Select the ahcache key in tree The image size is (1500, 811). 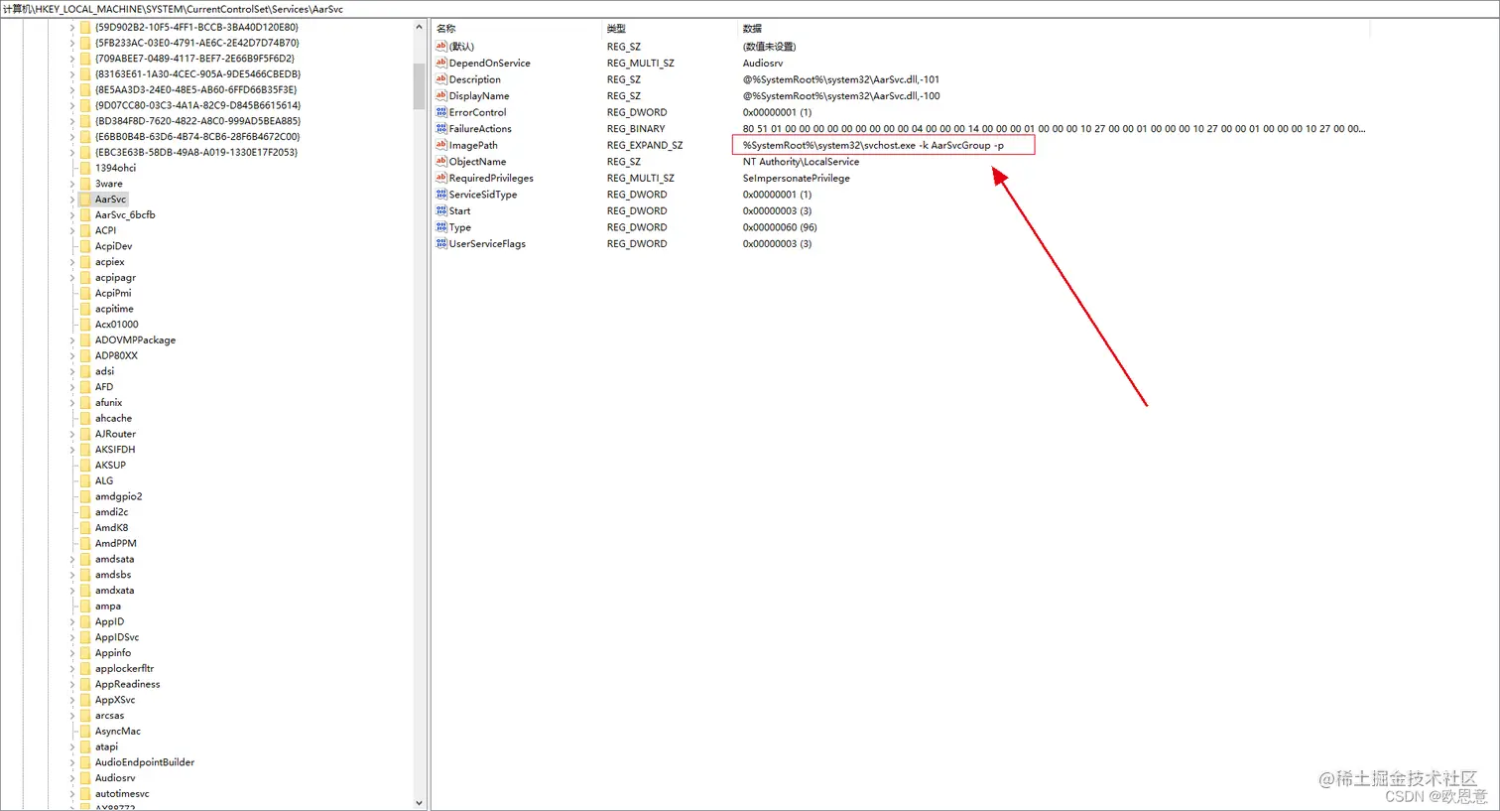click(113, 418)
